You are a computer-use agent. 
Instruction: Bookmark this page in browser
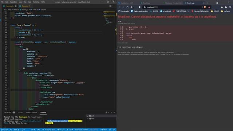[139, 7]
